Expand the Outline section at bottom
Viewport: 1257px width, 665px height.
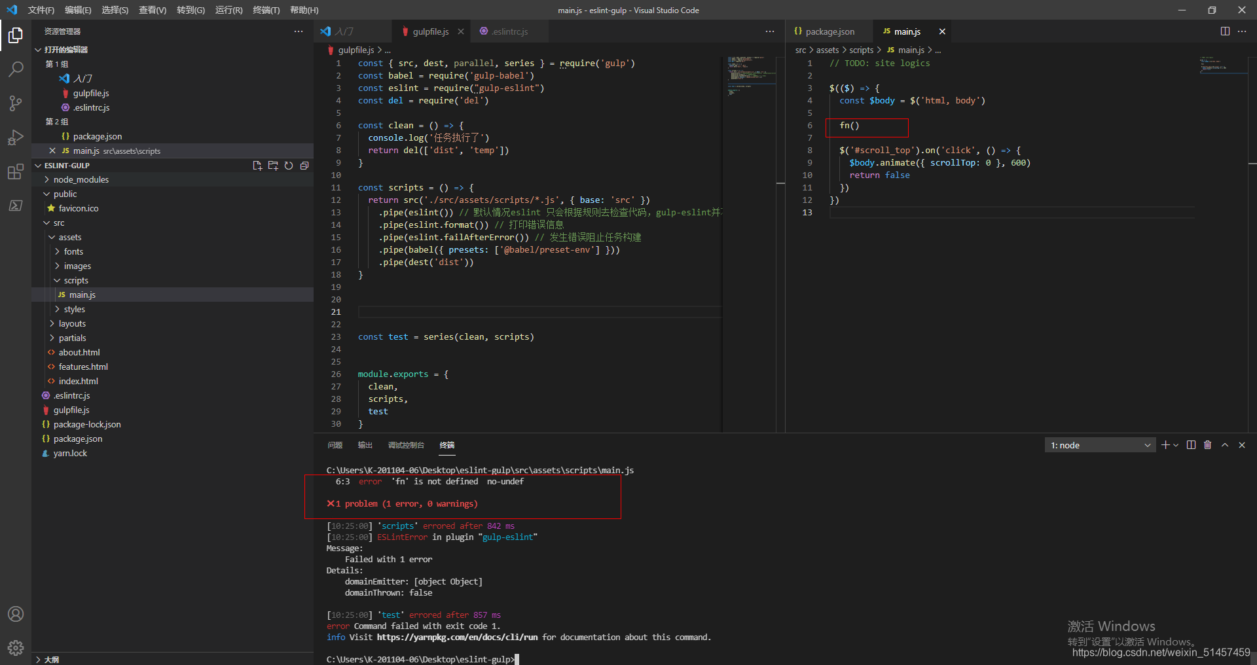pos(172,659)
